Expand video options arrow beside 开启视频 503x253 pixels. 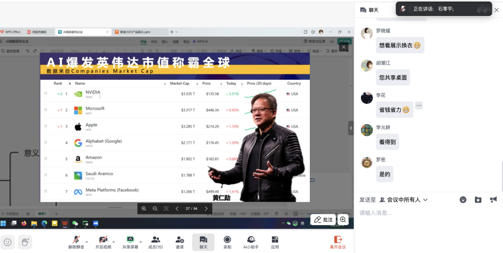[113, 242]
